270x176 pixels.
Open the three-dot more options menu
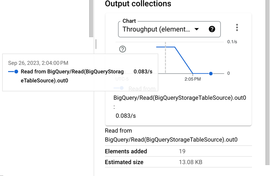tap(237, 27)
